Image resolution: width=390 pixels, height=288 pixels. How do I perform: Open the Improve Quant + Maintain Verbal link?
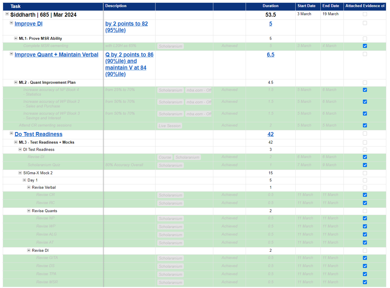(56, 55)
